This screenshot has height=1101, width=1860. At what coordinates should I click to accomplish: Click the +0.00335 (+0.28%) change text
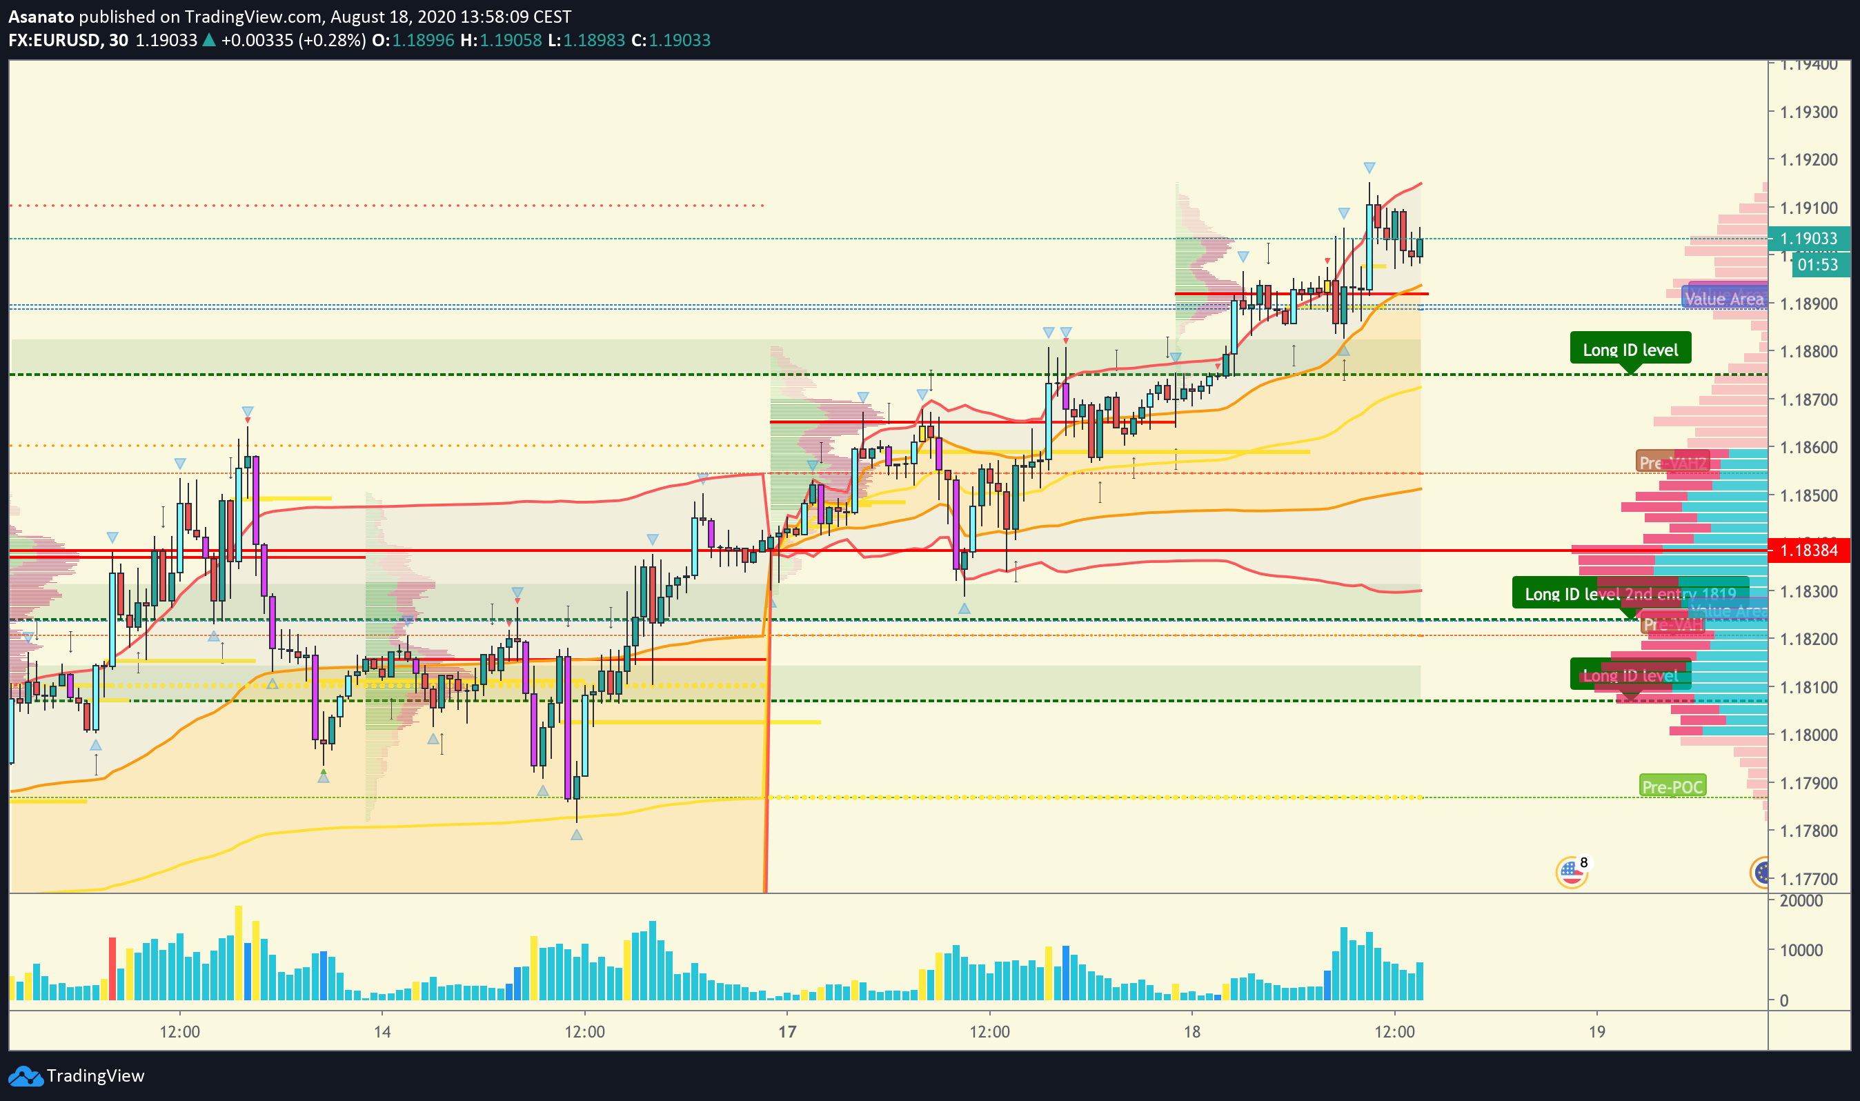[293, 40]
